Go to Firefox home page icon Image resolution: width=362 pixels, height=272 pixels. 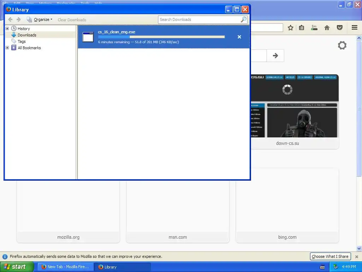click(x=327, y=28)
